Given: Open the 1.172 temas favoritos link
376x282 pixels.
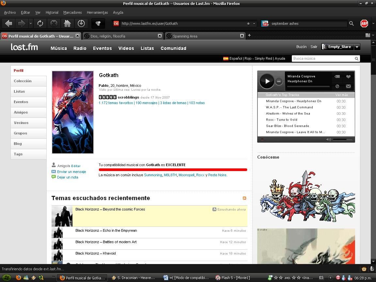Looking at the screenshot, I should [116, 103].
